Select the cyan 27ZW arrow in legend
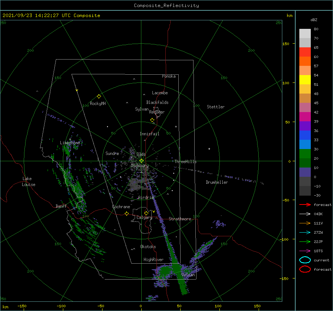Screen dimensions: 333x311 click(x=305, y=233)
